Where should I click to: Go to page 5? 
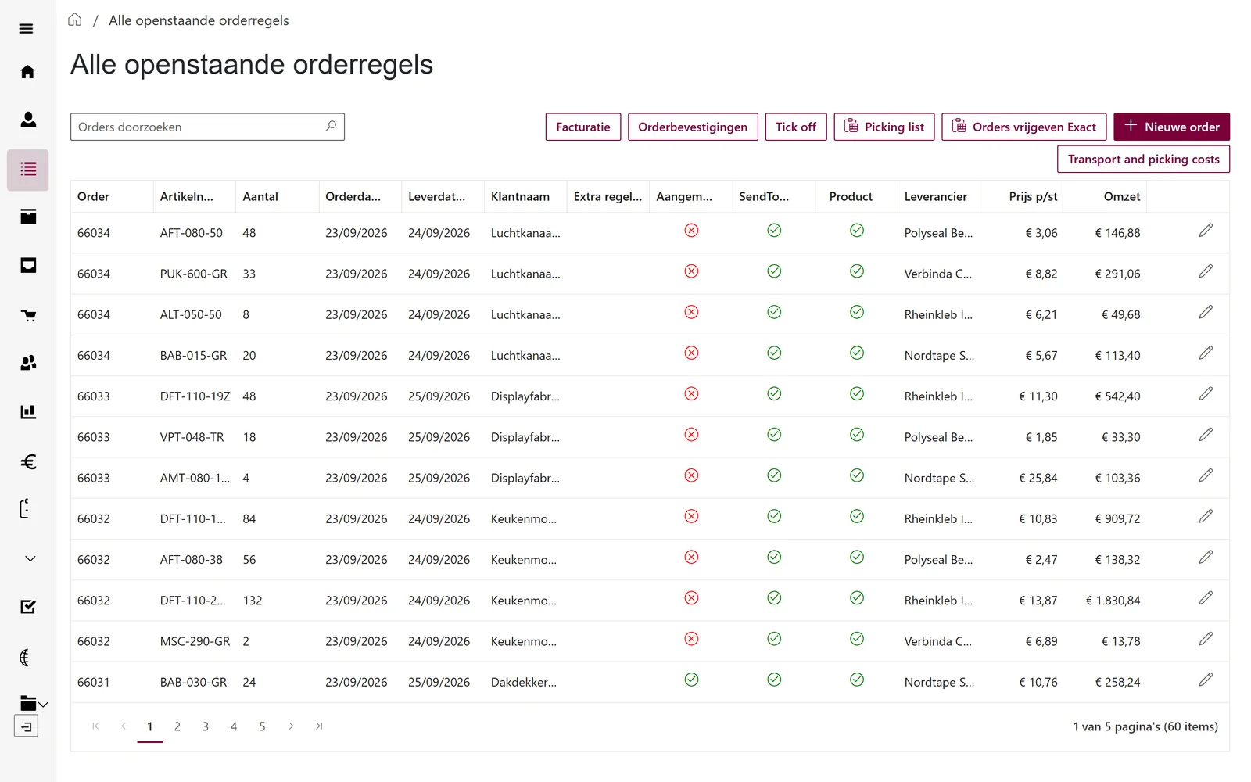pos(262,726)
